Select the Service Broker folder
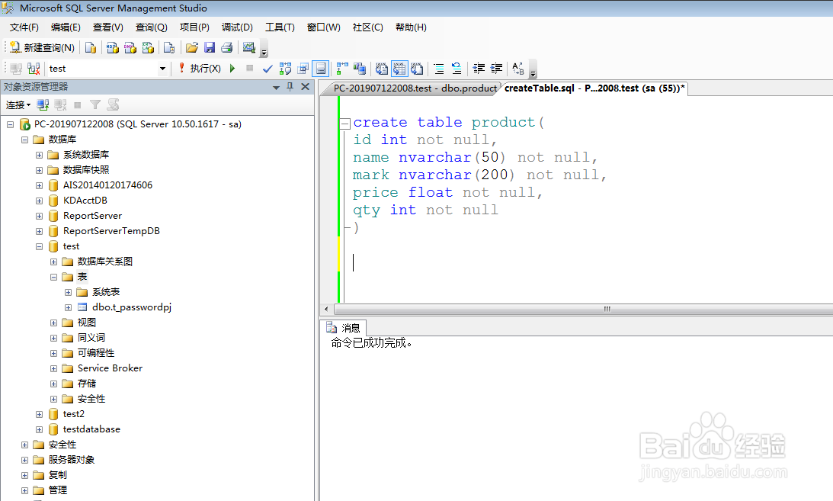This screenshot has height=501, width=833. point(110,368)
